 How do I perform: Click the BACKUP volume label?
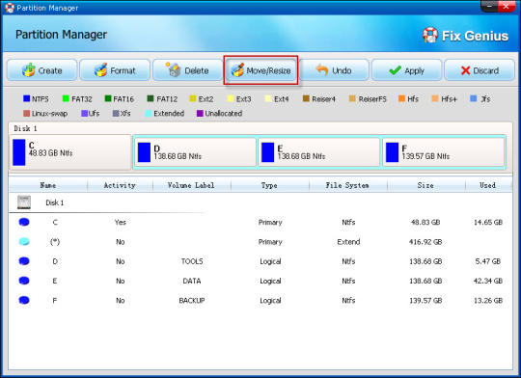(x=192, y=301)
